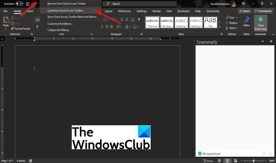Image resolution: width=276 pixels, height=163 pixels.
Task: Choose Customize Quick Access Toolbar menu entry
Action: pyautogui.click(x=66, y=11)
